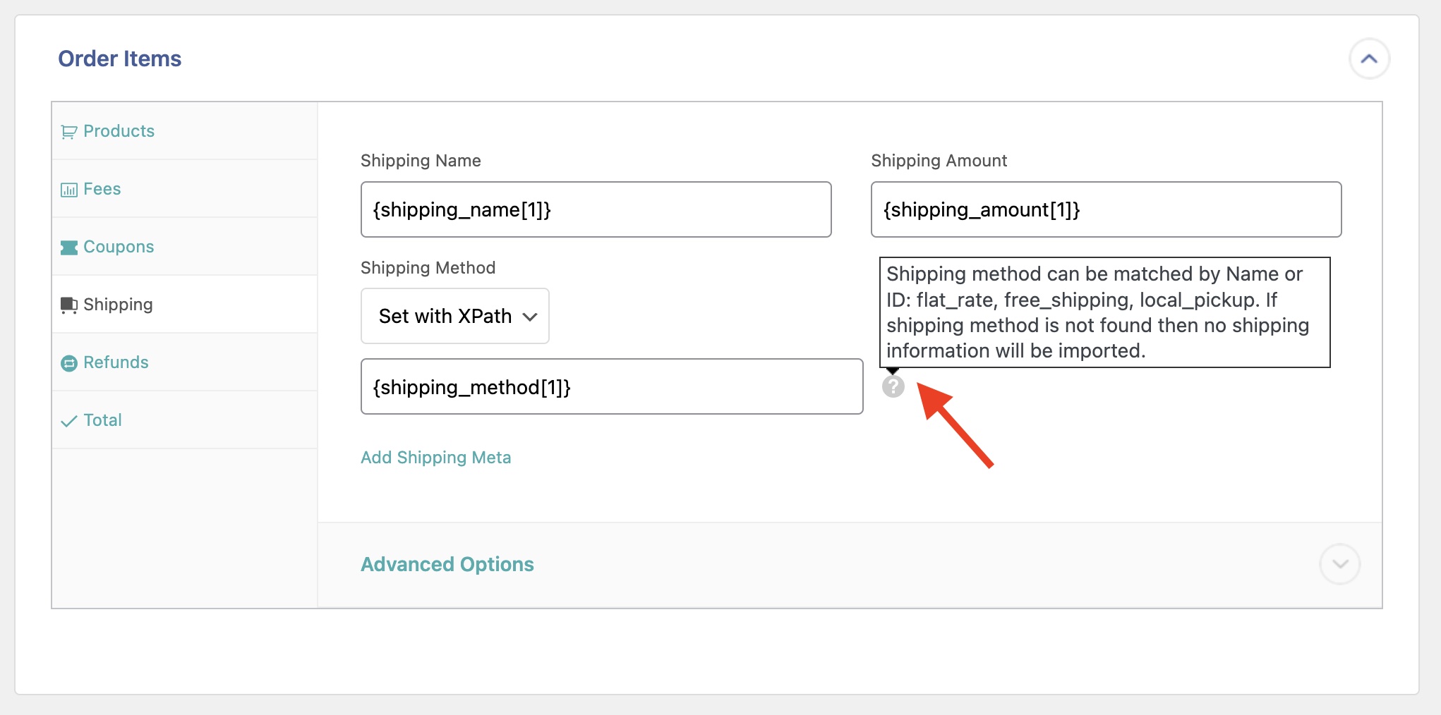The height and width of the screenshot is (715, 1441).
Task: Click the Shipping truck icon
Action: pos(68,305)
